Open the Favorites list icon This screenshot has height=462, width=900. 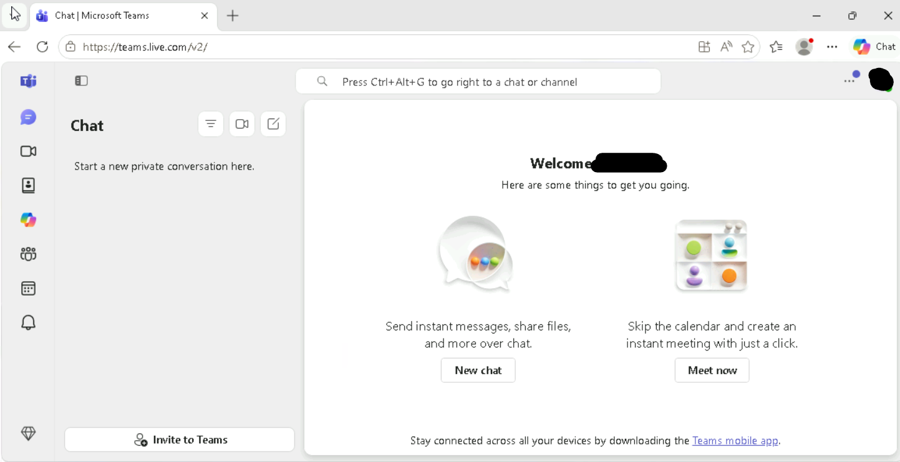coord(776,47)
